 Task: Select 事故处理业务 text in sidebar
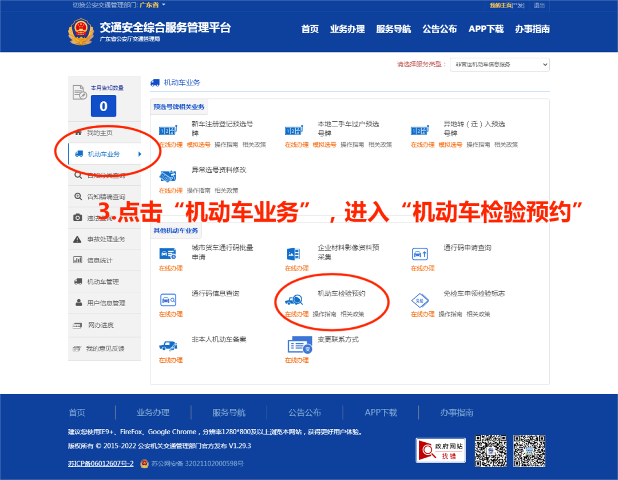106,239
